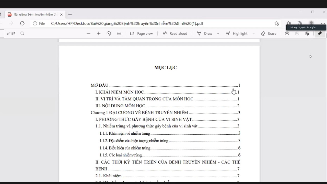Toggle fit to width icon
Viewport: 327px width, 184px height.
(119, 33)
